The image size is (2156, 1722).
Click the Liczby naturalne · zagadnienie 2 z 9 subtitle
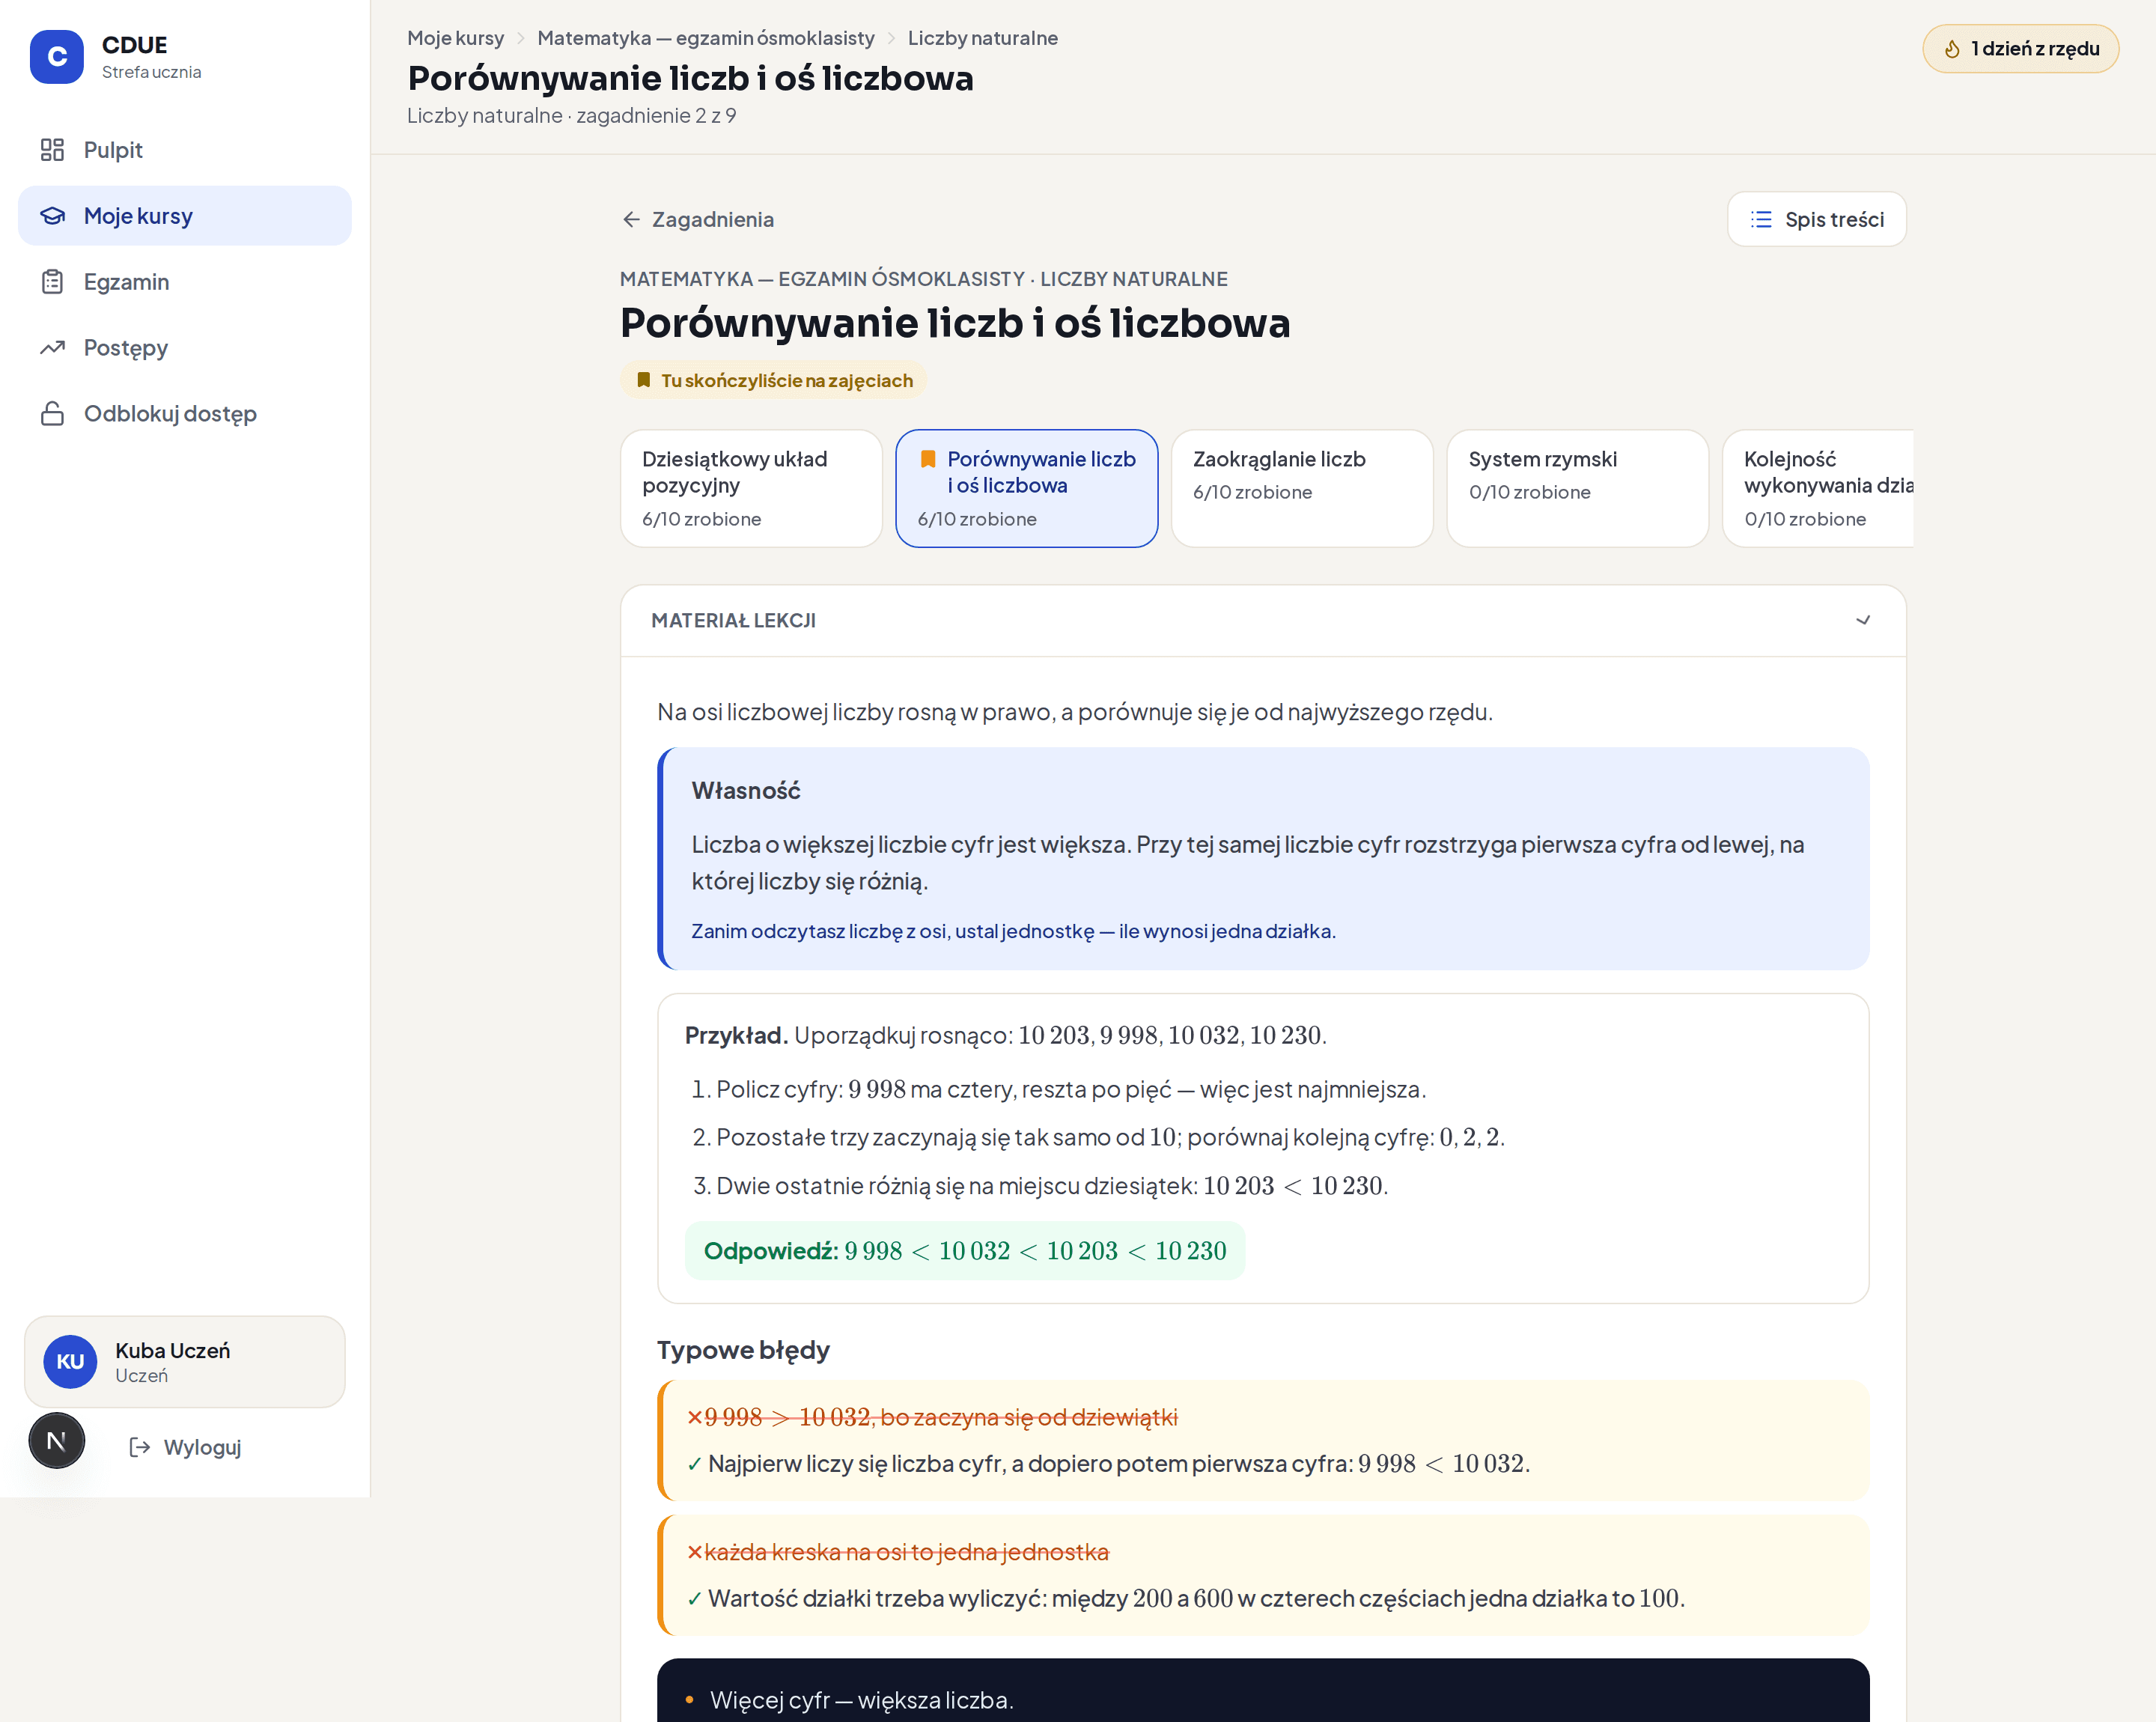click(571, 115)
